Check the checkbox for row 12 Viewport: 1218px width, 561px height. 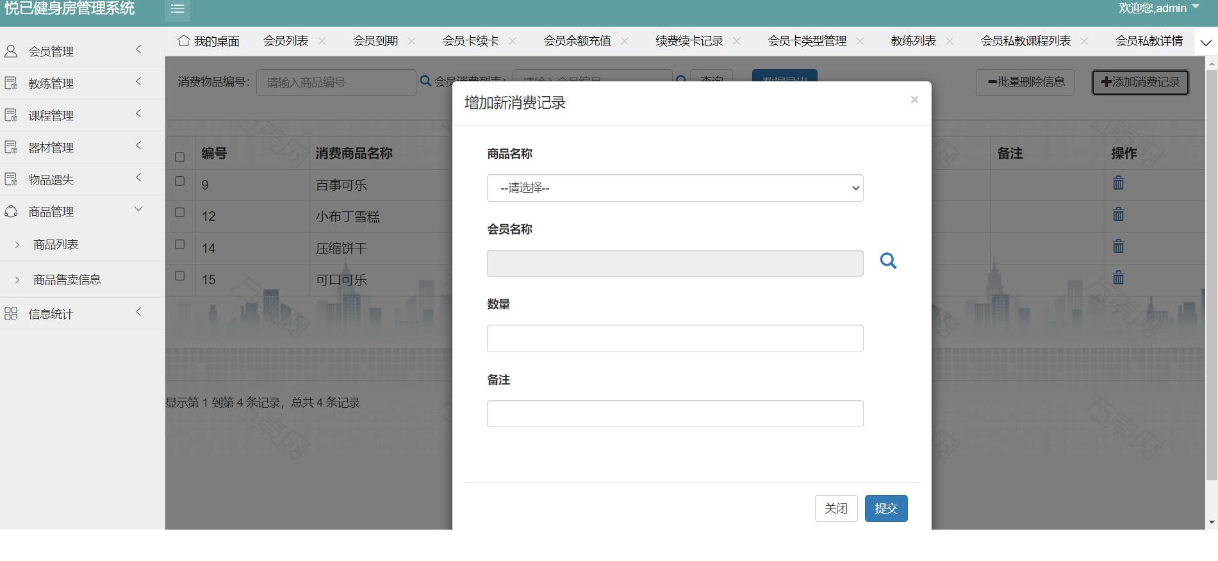coord(179,213)
